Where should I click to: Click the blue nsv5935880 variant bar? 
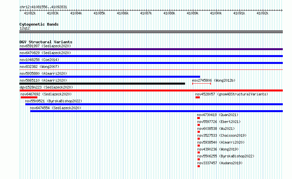tap(110, 77)
